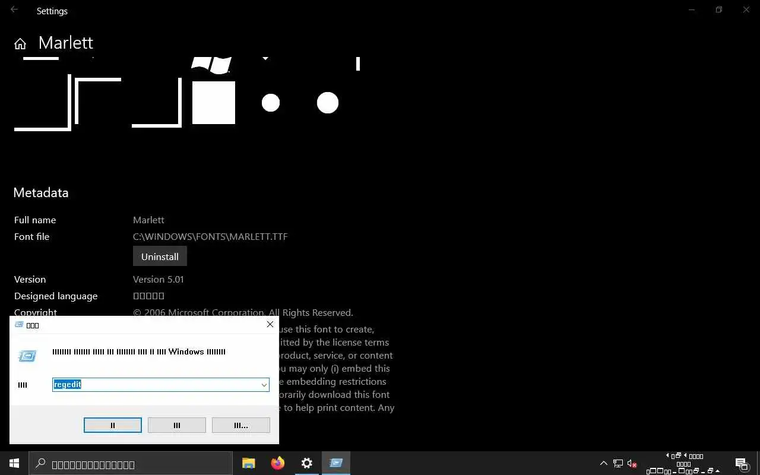Image resolution: width=760 pixels, height=475 pixels.
Task: Click the "Settings" window title text
Action: (52, 11)
